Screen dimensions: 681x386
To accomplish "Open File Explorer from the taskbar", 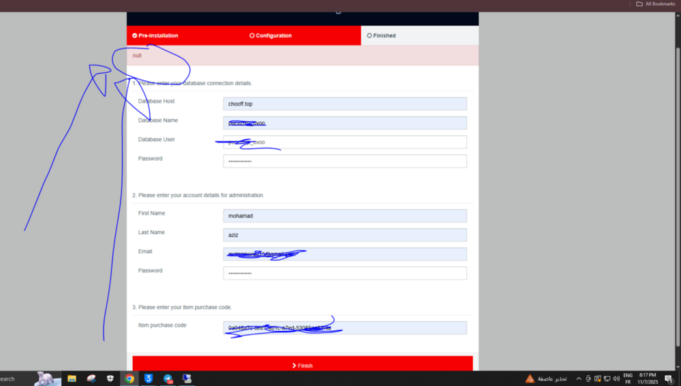I will coord(72,379).
